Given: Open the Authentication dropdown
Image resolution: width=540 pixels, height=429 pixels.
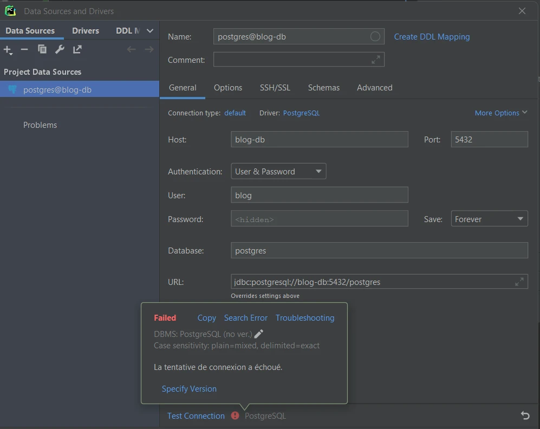Looking at the screenshot, I should pyautogui.click(x=278, y=172).
